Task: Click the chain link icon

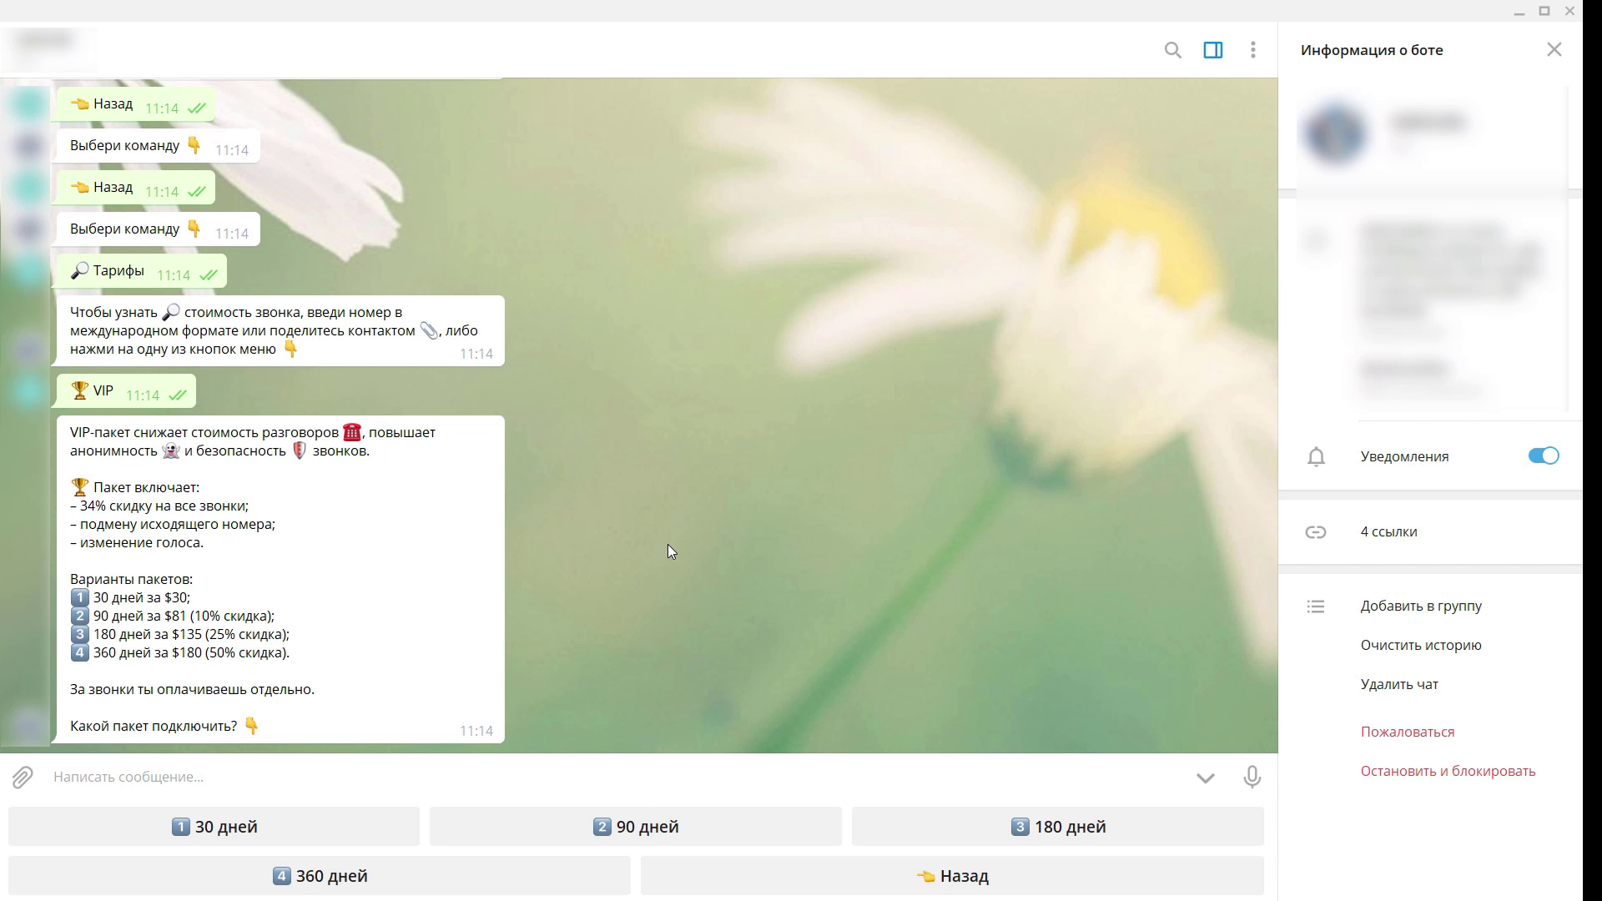Action: pyautogui.click(x=1316, y=532)
